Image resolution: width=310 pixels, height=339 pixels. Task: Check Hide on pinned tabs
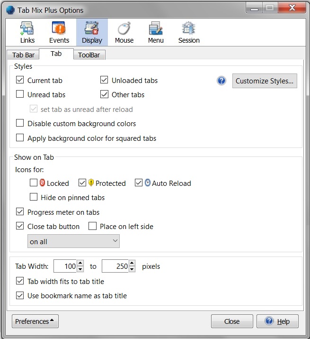[x=34, y=197]
